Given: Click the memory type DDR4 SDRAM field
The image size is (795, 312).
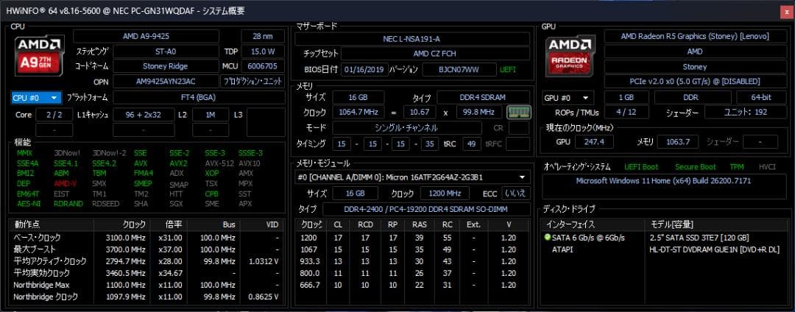Looking at the screenshot, I should 484,97.
